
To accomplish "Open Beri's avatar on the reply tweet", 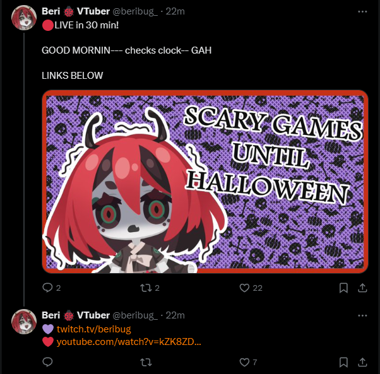I will (x=24, y=322).
